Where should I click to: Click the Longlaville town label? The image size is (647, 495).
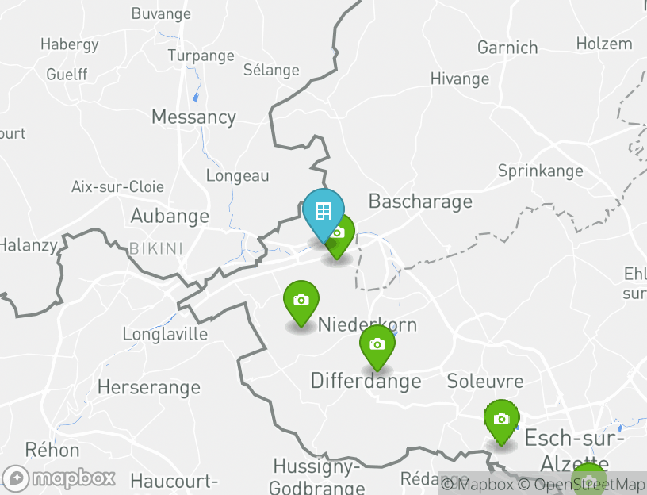point(165,334)
